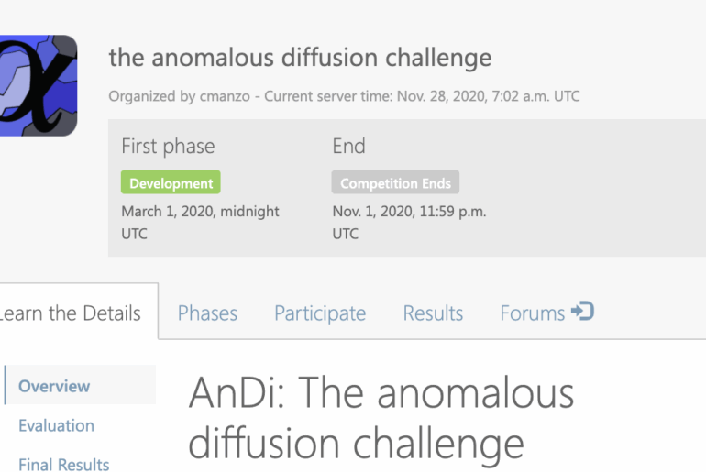
Task: Click the March 1, 2020 start date
Action: (200, 212)
